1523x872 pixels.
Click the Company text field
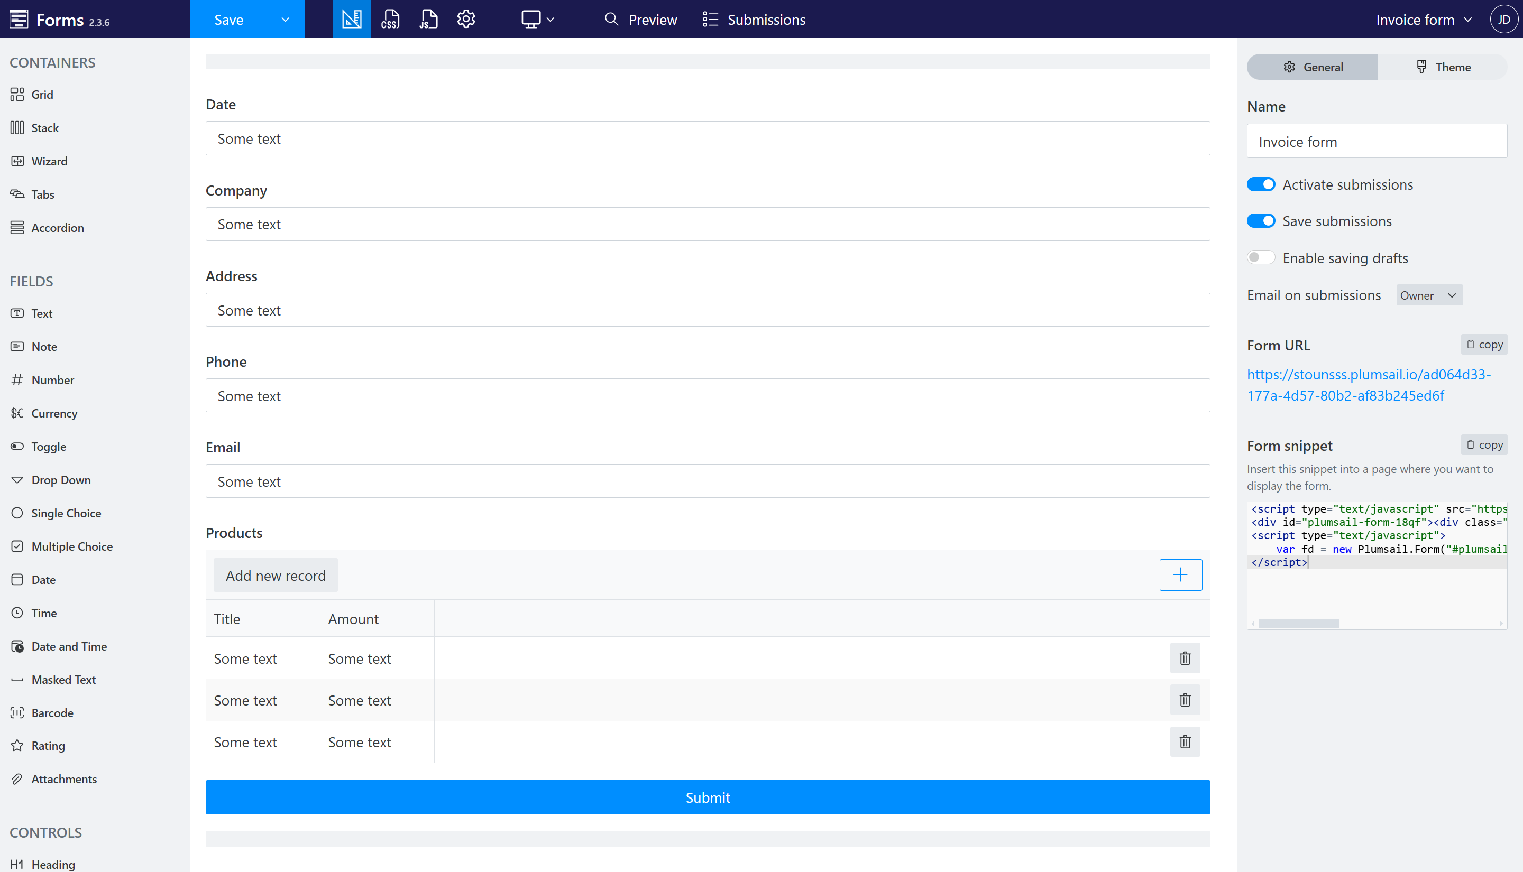pos(708,224)
